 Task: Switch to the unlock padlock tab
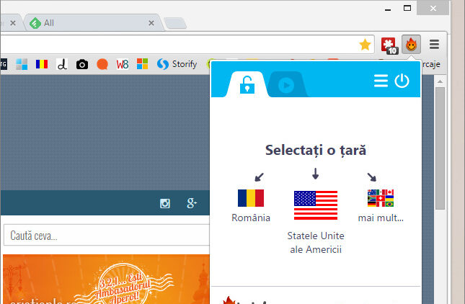tap(247, 85)
